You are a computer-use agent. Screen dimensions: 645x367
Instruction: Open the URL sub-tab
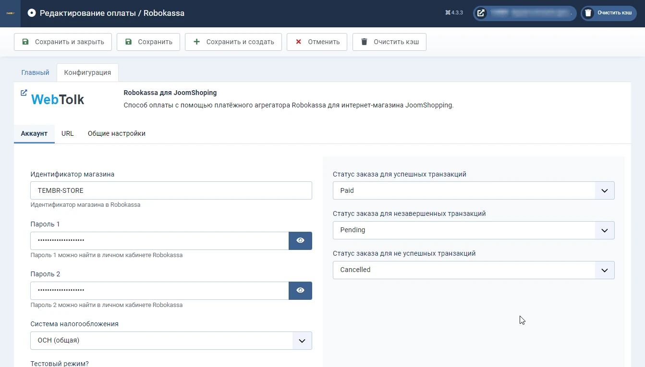tap(68, 134)
